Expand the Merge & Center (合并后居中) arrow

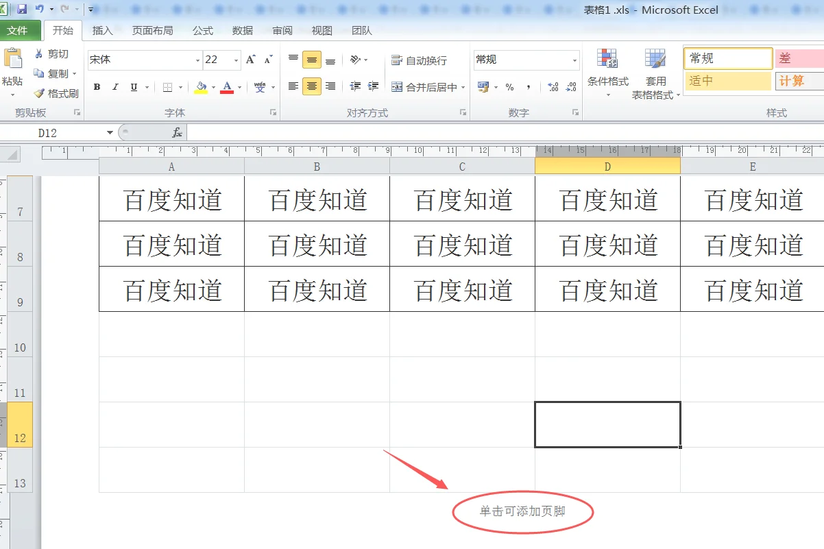463,88
